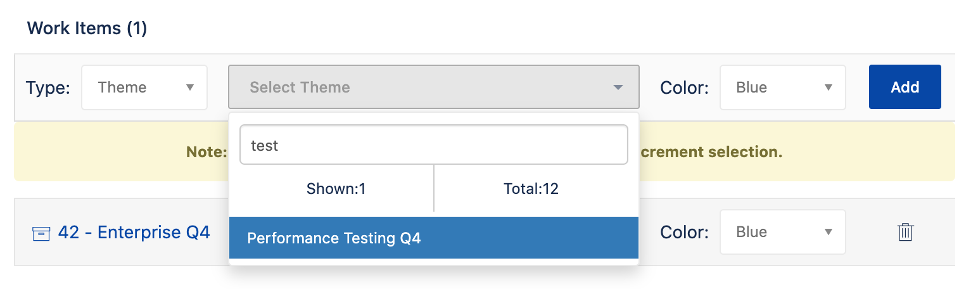
Task: Click the caret arrow in Select Theme field
Action: [x=618, y=87]
